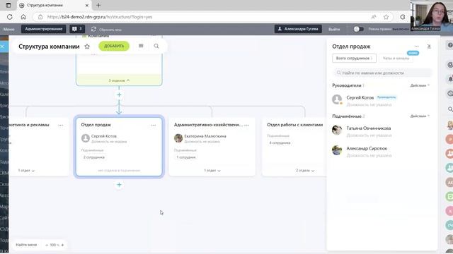Open search magnifier in right sidebar
Viewport: 453px width, 254px height.
pyautogui.click(x=450, y=109)
